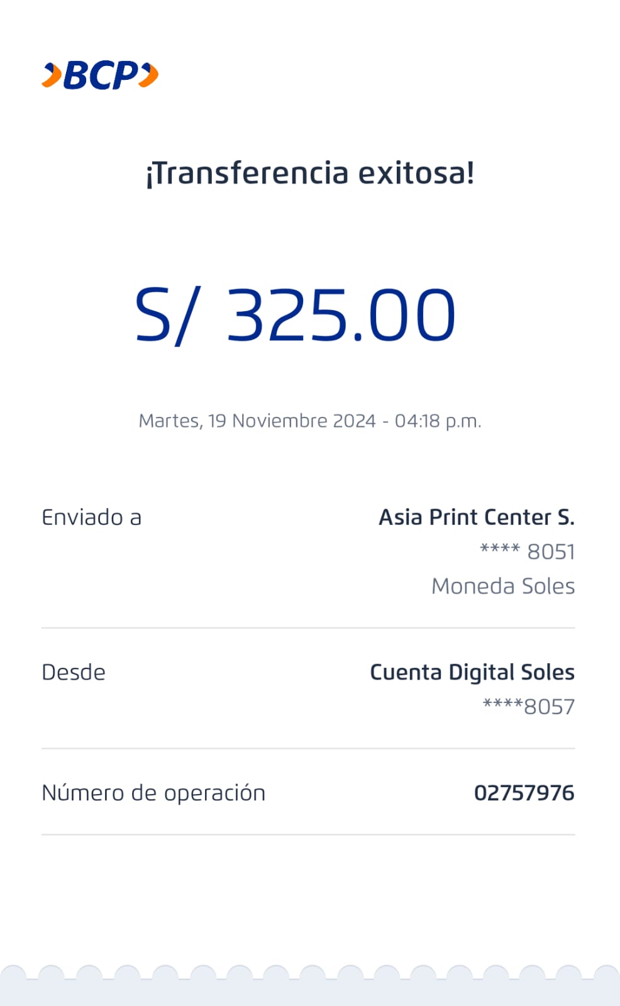Click the date Martes, 19 Noviembre 2024
The width and height of the screenshot is (620, 1006).
click(257, 421)
